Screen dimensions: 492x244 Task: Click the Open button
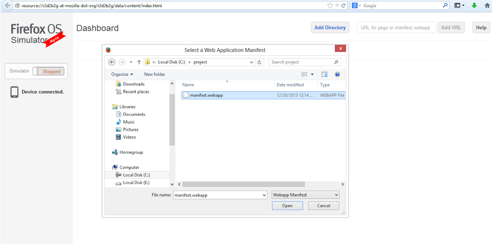287,206
